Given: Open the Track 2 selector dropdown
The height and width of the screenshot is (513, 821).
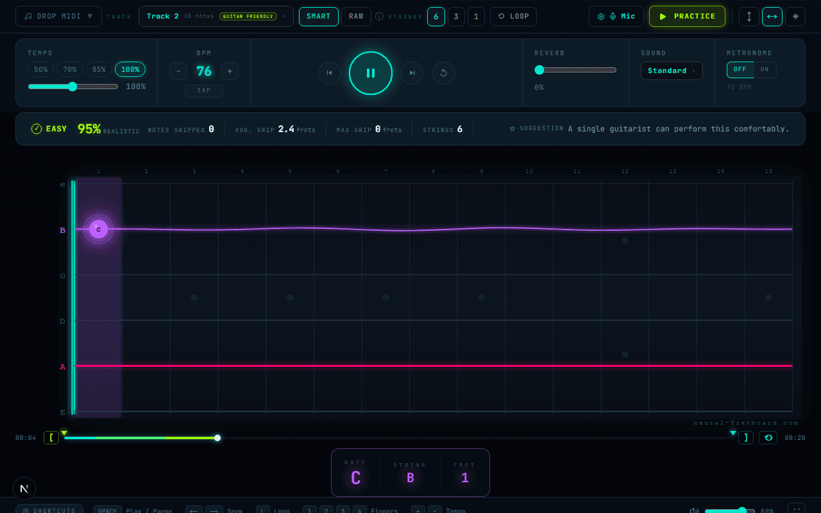Looking at the screenshot, I should tap(216, 17).
